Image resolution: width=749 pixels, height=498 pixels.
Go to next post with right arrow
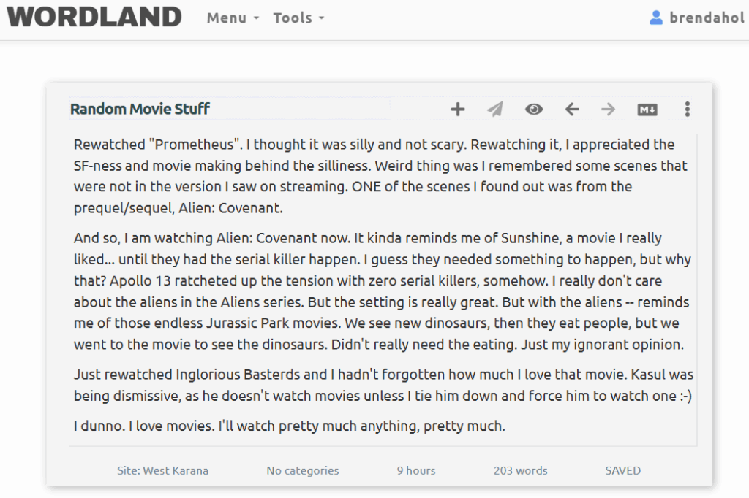click(609, 110)
